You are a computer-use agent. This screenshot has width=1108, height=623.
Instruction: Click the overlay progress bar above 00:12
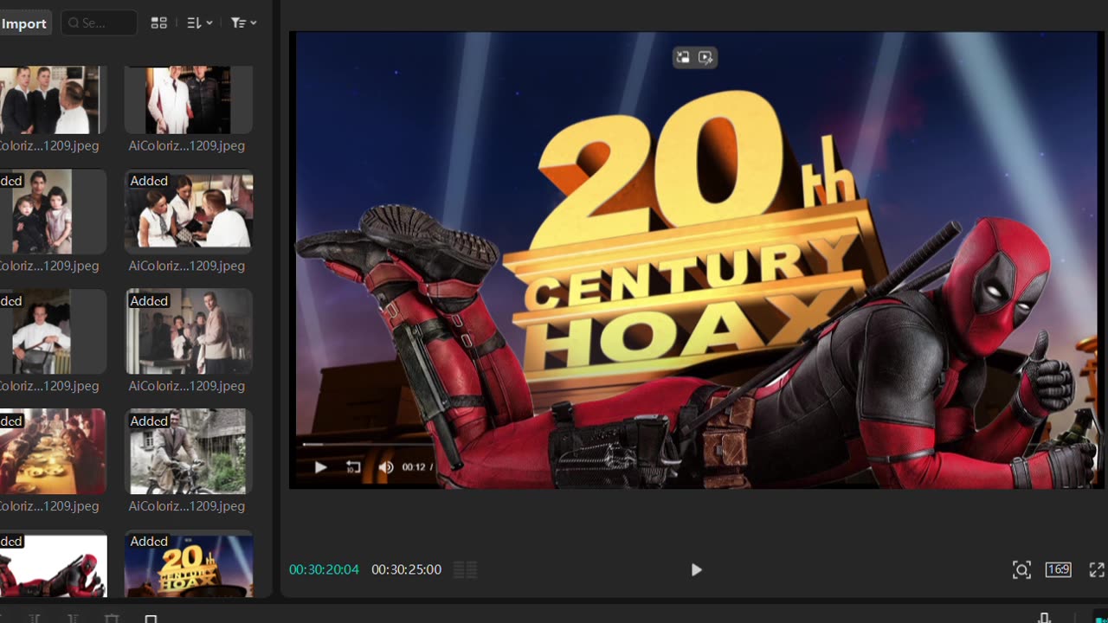(x=368, y=445)
